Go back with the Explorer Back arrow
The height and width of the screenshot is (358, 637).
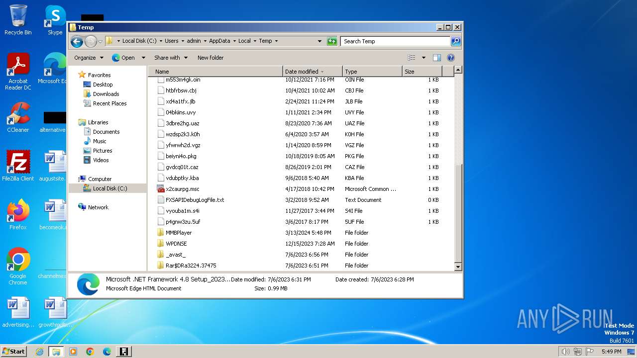(x=77, y=41)
